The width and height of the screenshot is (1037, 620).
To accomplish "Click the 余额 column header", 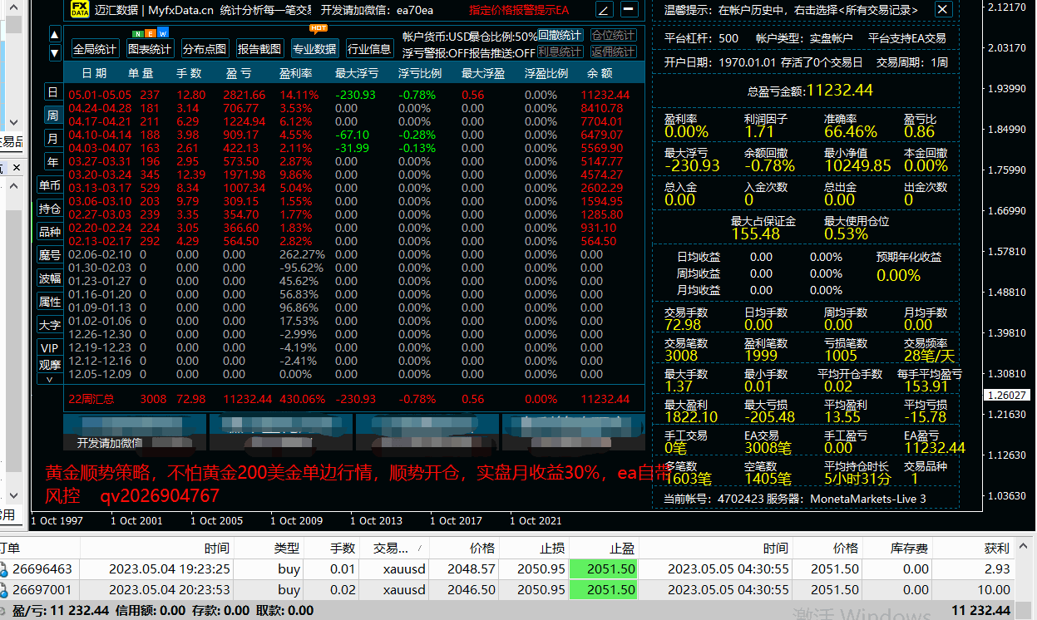I will click(x=600, y=74).
